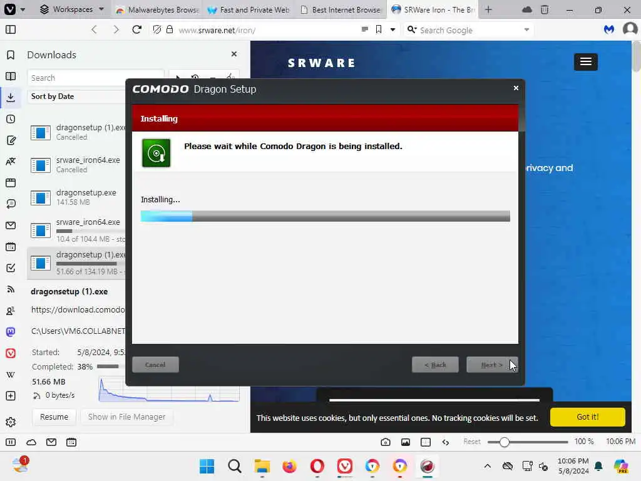Click Reset zoom in status bar
Viewport: 641px width, 481px height.
472,442
